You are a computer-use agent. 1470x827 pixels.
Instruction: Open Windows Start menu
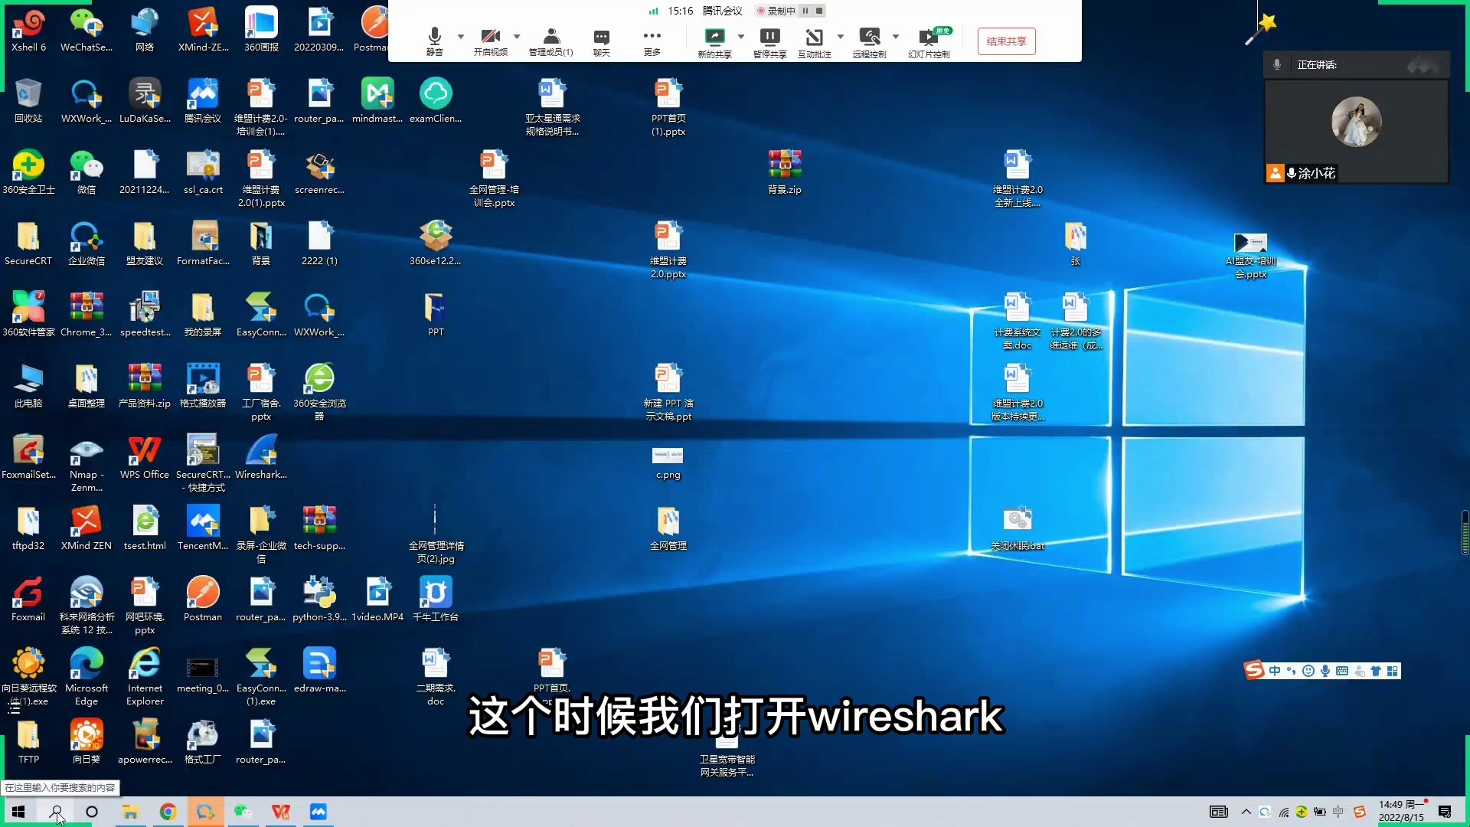(18, 812)
